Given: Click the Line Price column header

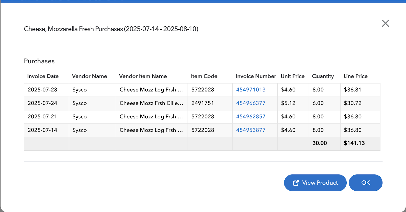Looking at the screenshot, I should 355,76.
